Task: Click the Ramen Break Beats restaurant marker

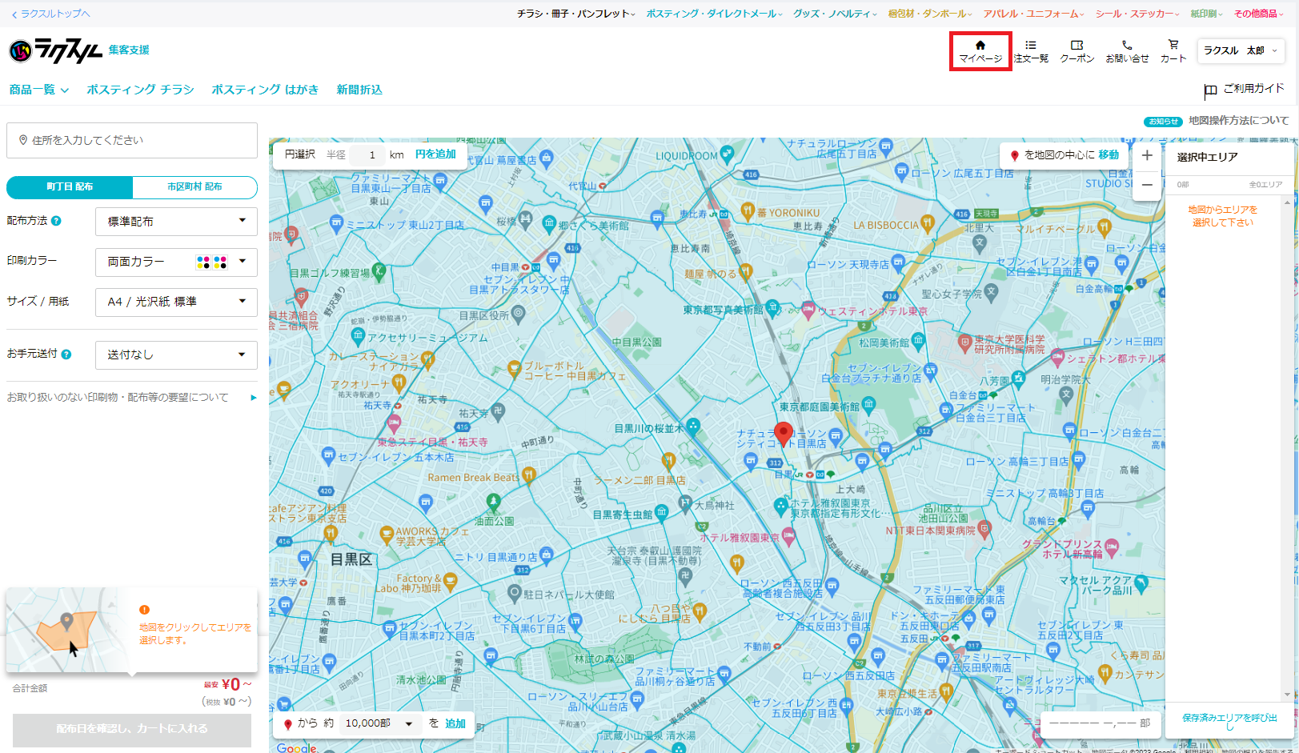Action: 528,476
